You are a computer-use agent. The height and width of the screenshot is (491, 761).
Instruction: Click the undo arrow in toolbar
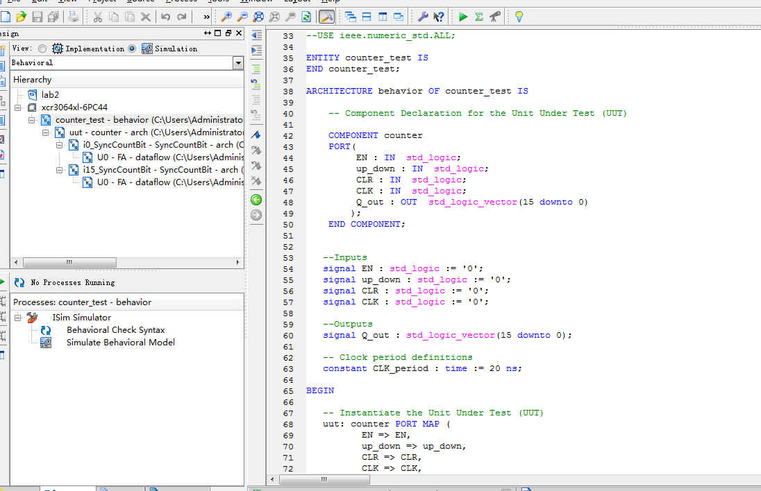coord(165,17)
